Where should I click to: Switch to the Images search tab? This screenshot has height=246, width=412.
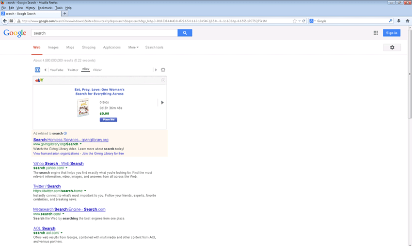53,47
